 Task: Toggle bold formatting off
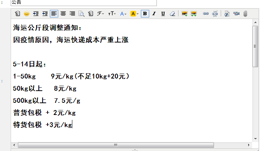(x=145, y=14)
